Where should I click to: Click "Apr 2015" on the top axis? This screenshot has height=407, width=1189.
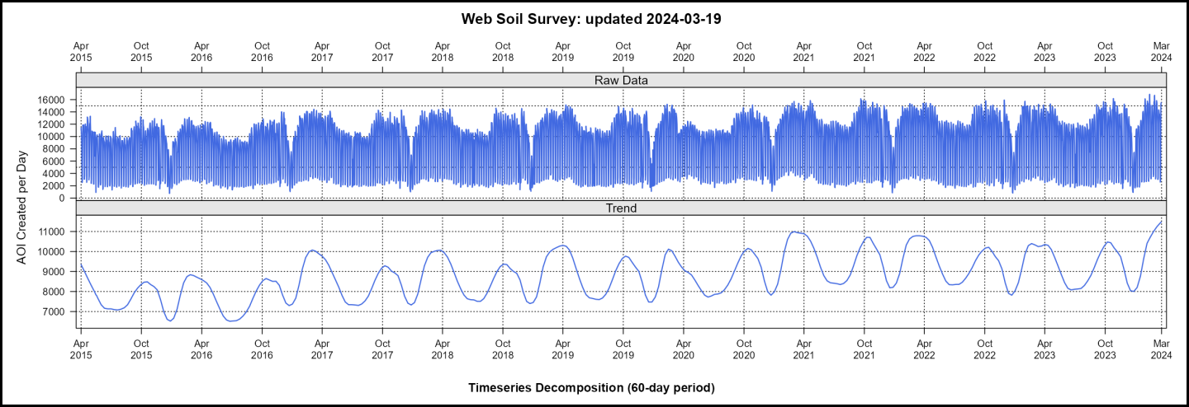pyautogui.click(x=81, y=52)
